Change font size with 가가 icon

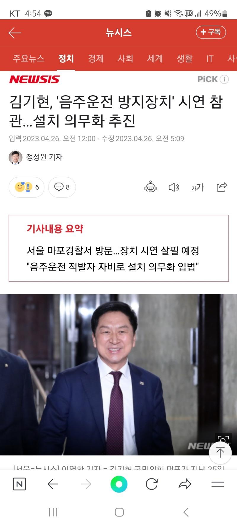[x=198, y=187]
